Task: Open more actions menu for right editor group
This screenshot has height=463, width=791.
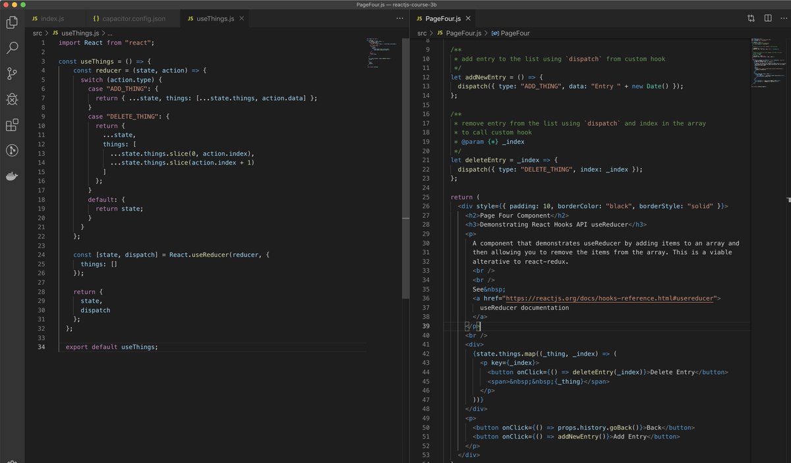Action: coord(784,18)
